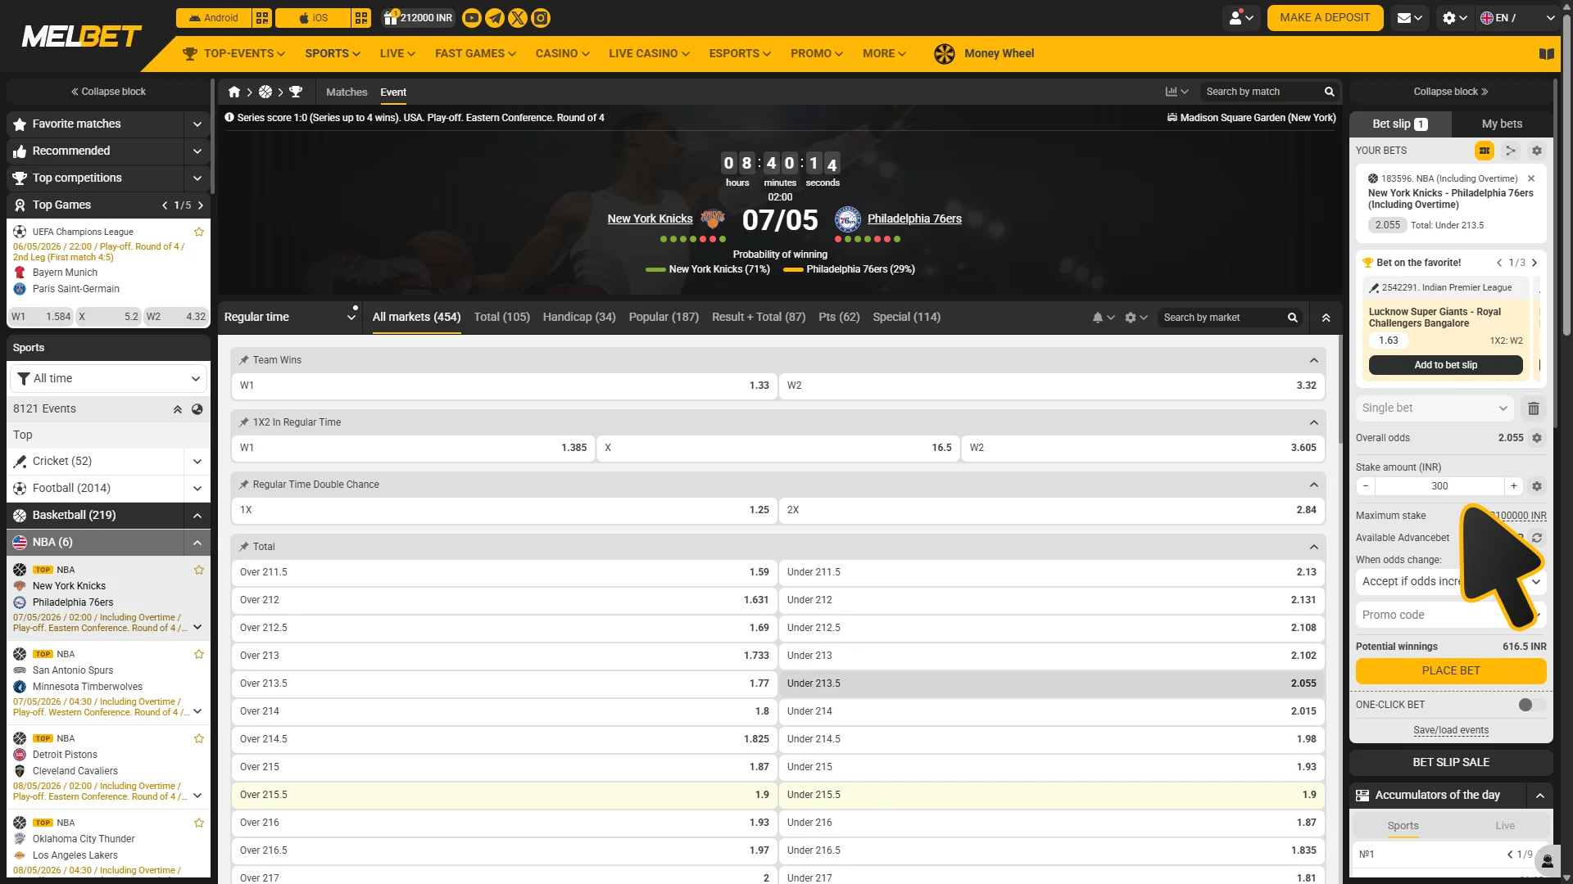The width and height of the screenshot is (1573, 884).
Task: Open the X (Twitter) social icon
Action: 518,18
